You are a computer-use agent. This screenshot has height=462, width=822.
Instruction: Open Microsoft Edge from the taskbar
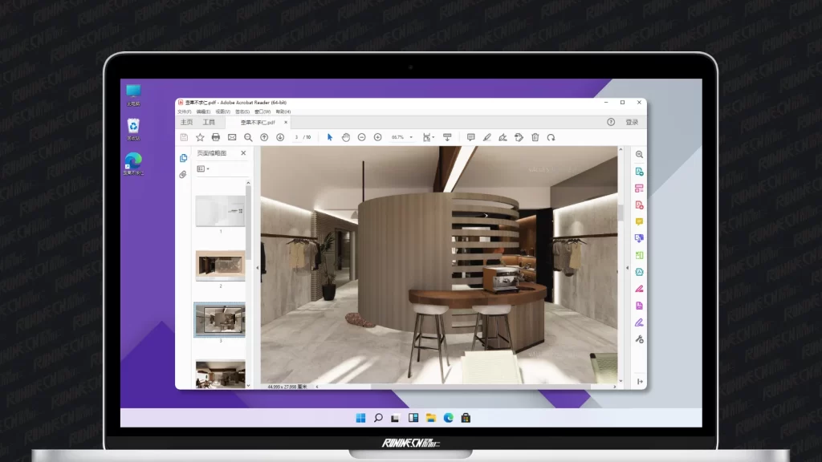(x=449, y=418)
